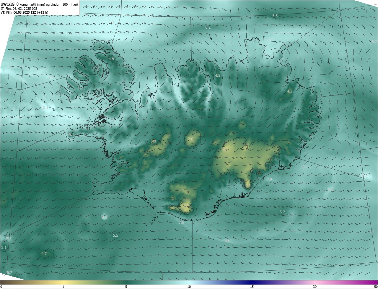This screenshot has height=289, width=378.
Task: Click the 10.1 value west of Iceland
Action: click(x=45, y=108)
